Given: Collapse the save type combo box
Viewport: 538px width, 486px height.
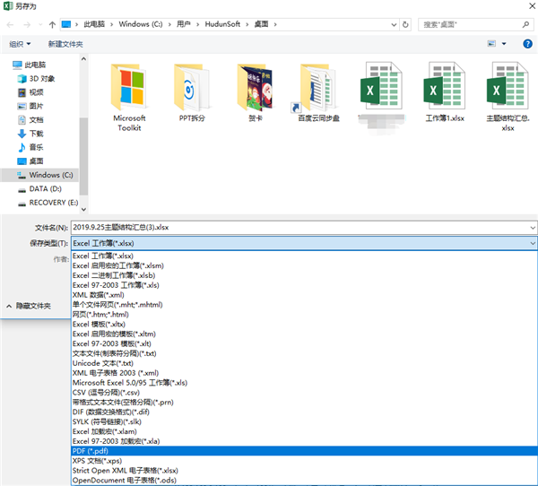Looking at the screenshot, I should click(x=533, y=243).
